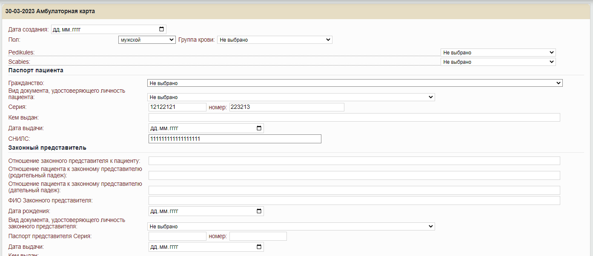Expand the Гражданство dropdown
This screenshot has height=256, width=593.
(355, 83)
